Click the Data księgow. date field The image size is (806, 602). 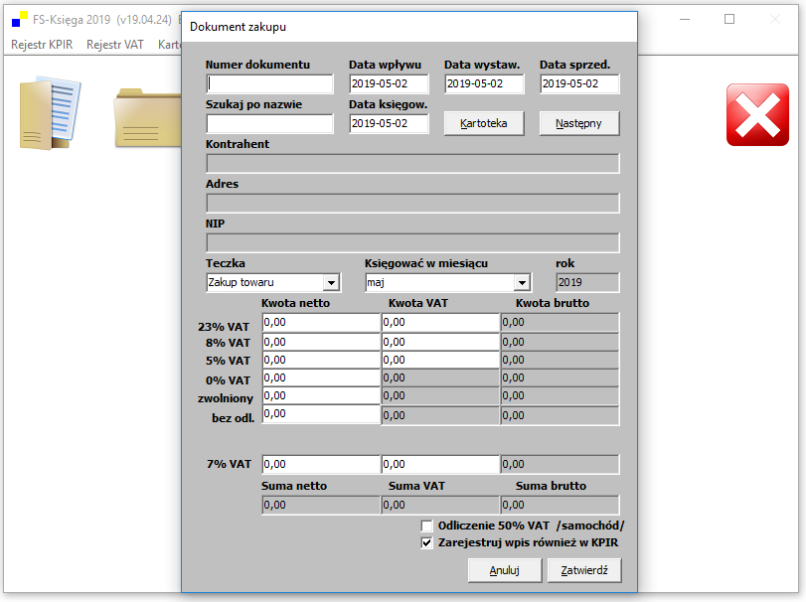coord(390,124)
